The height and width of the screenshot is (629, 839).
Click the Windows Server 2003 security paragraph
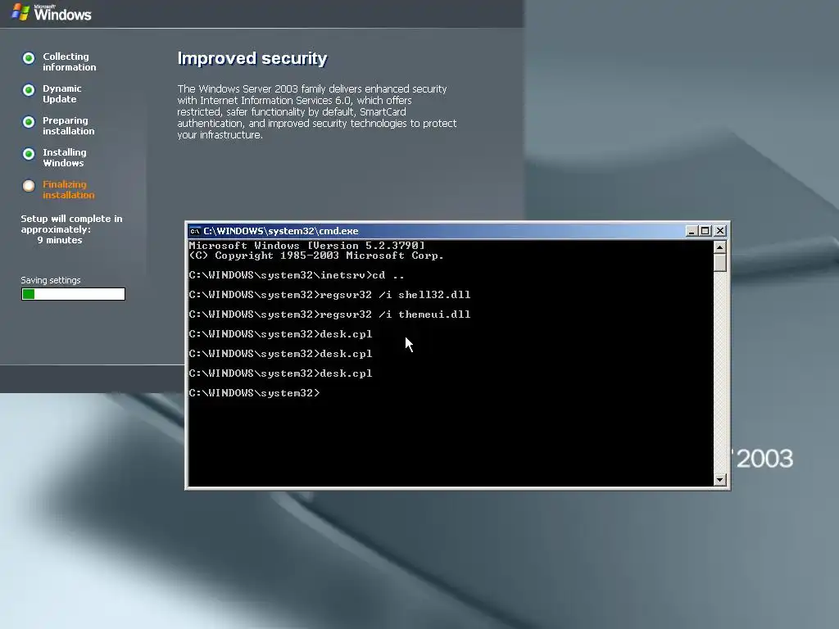click(x=317, y=111)
